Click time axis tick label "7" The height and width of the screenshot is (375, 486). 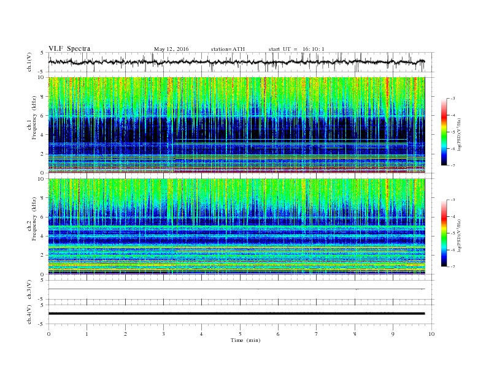tap(317, 334)
